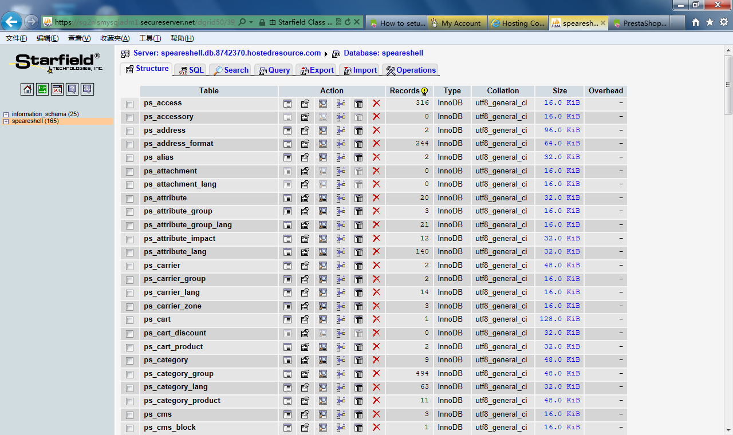
Task: Browse the ps_access table
Action: coord(287,104)
